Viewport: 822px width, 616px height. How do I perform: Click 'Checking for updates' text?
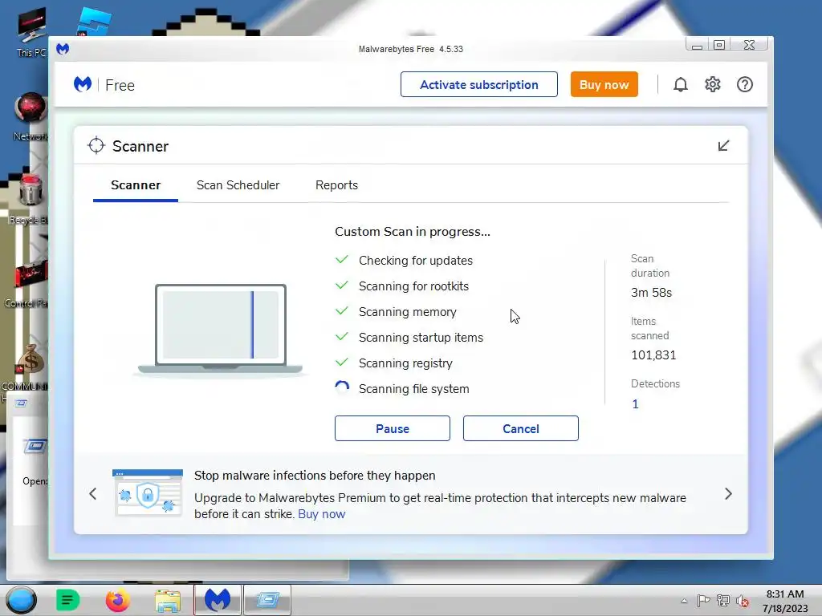point(416,261)
